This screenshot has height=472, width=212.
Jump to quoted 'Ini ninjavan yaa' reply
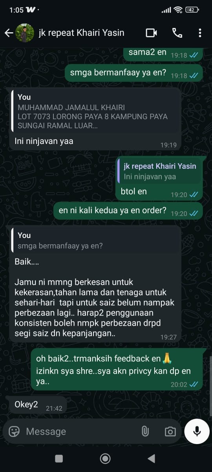[x=159, y=171]
